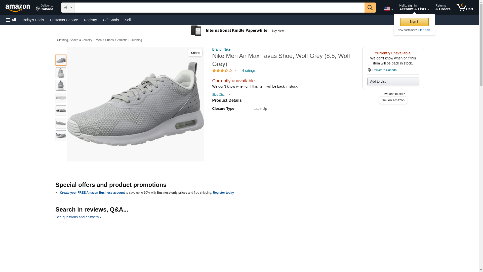This screenshot has width=483, height=272.
Task: Click the star rating icons
Action: (x=222, y=71)
